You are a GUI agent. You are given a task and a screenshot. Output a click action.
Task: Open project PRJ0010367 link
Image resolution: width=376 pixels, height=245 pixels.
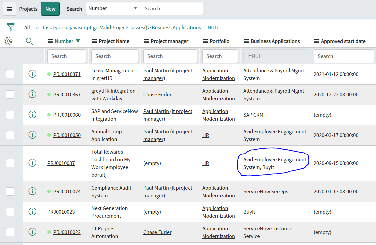pyautogui.click(x=67, y=94)
